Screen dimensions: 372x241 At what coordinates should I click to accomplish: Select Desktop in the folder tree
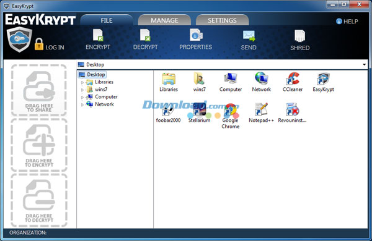click(x=92, y=75)
